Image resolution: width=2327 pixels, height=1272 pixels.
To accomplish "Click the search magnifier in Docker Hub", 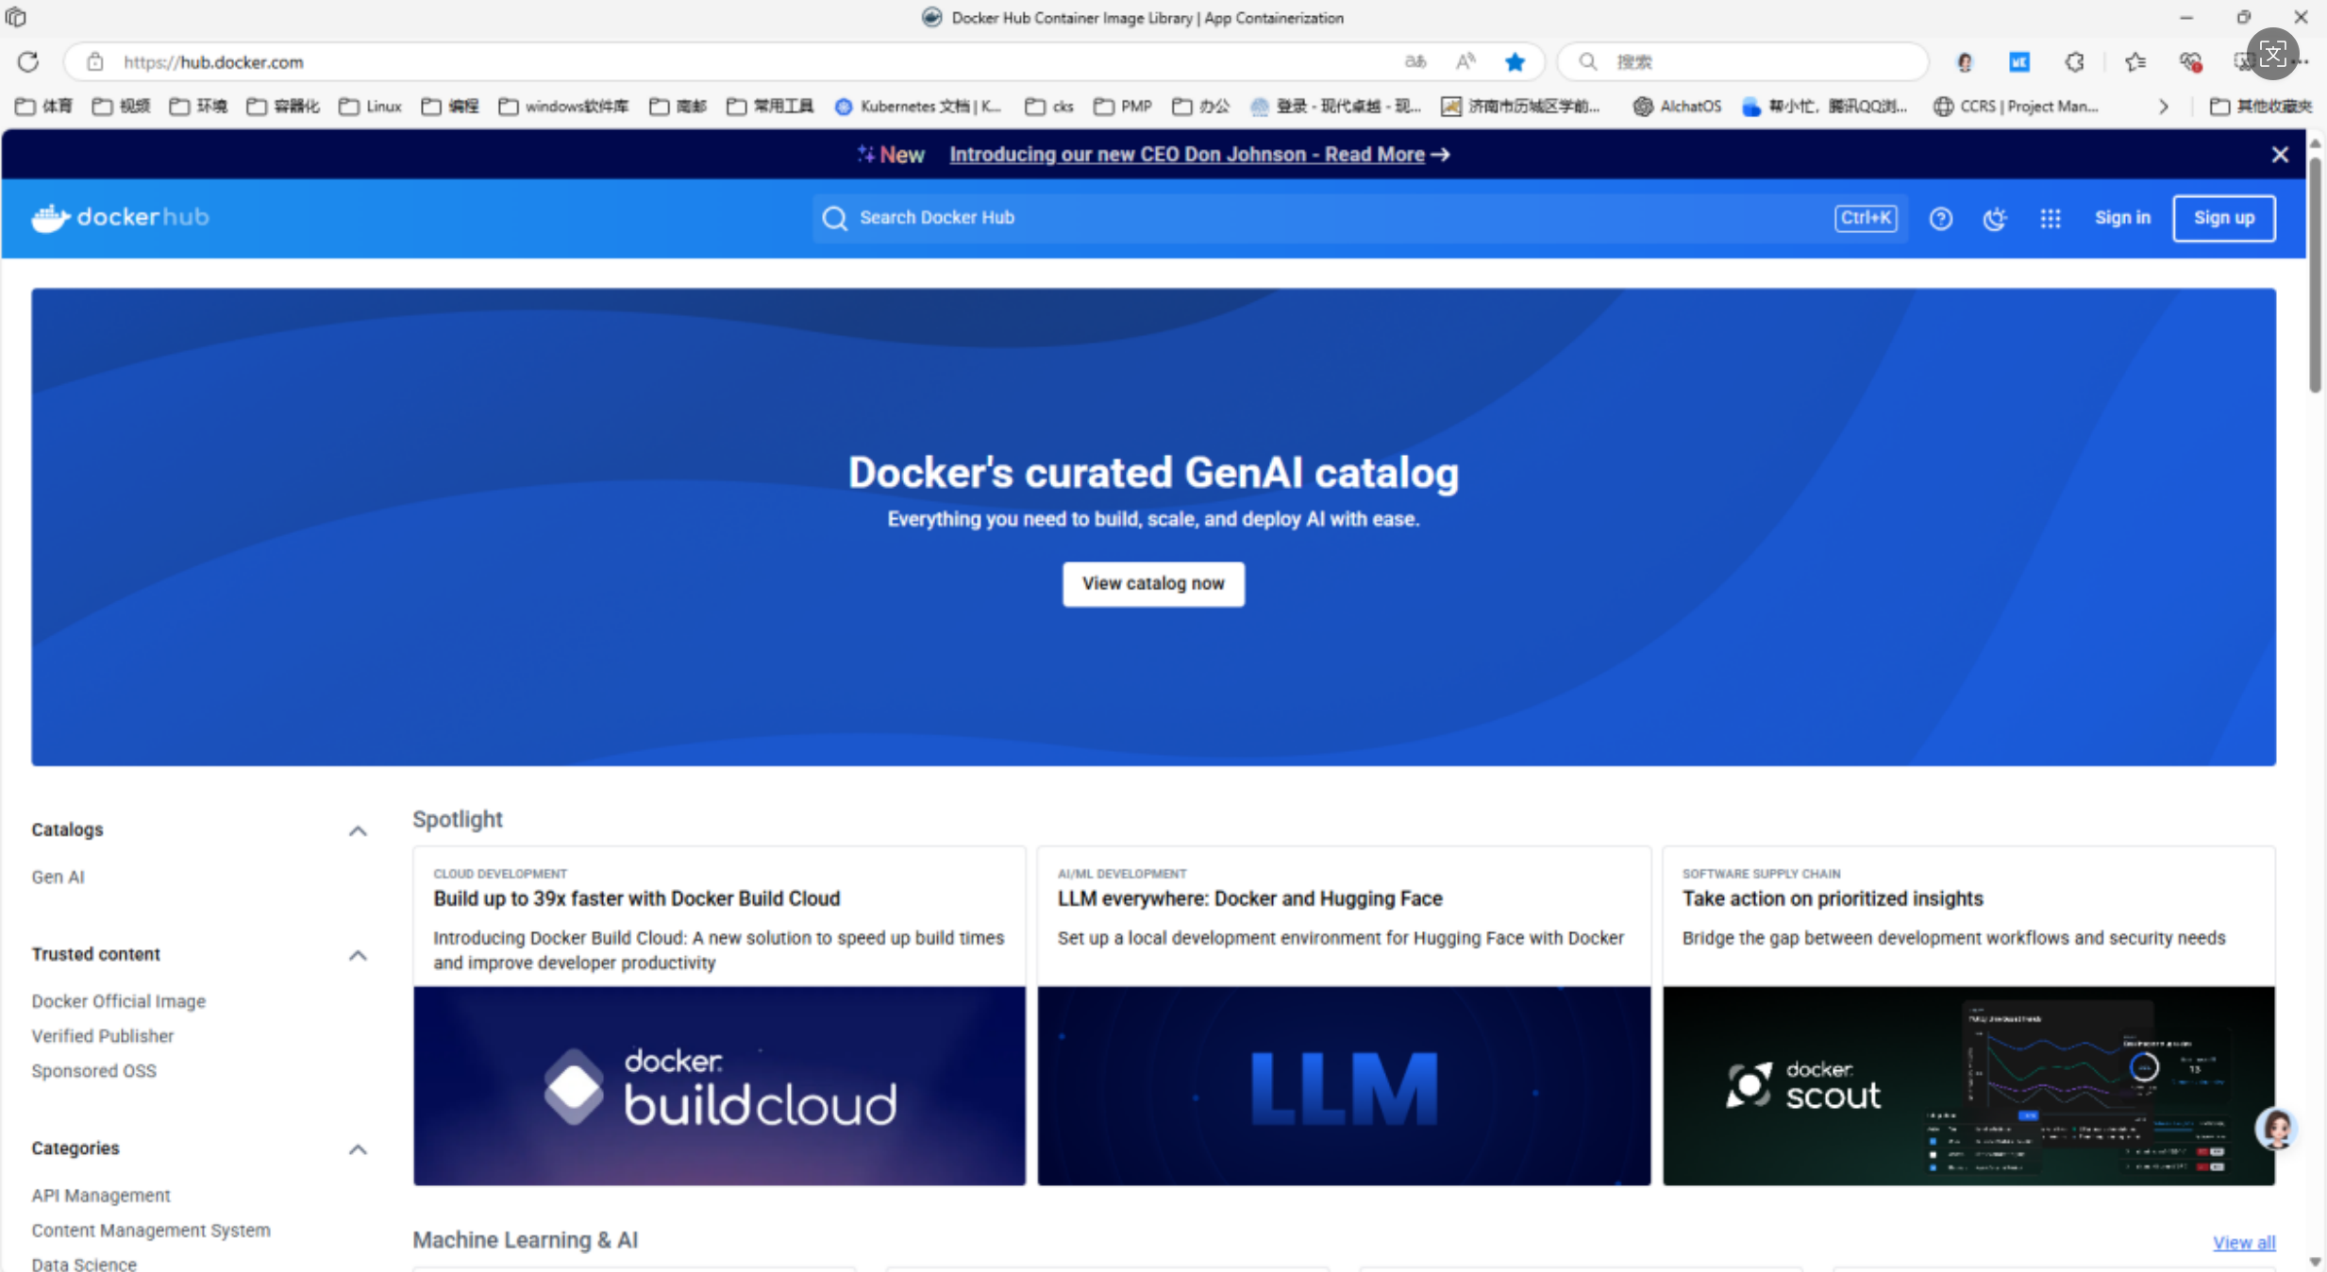I will click(834, 218).
